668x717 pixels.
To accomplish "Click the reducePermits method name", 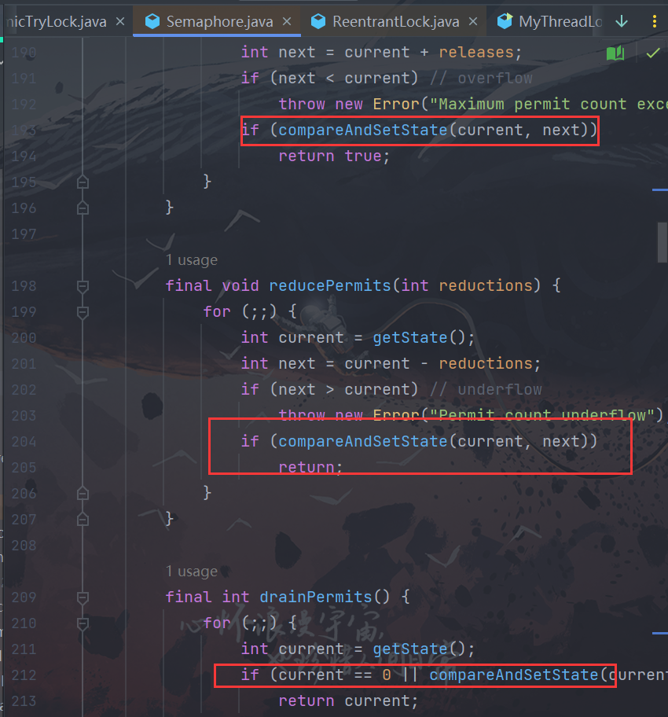I will (329, 286).
